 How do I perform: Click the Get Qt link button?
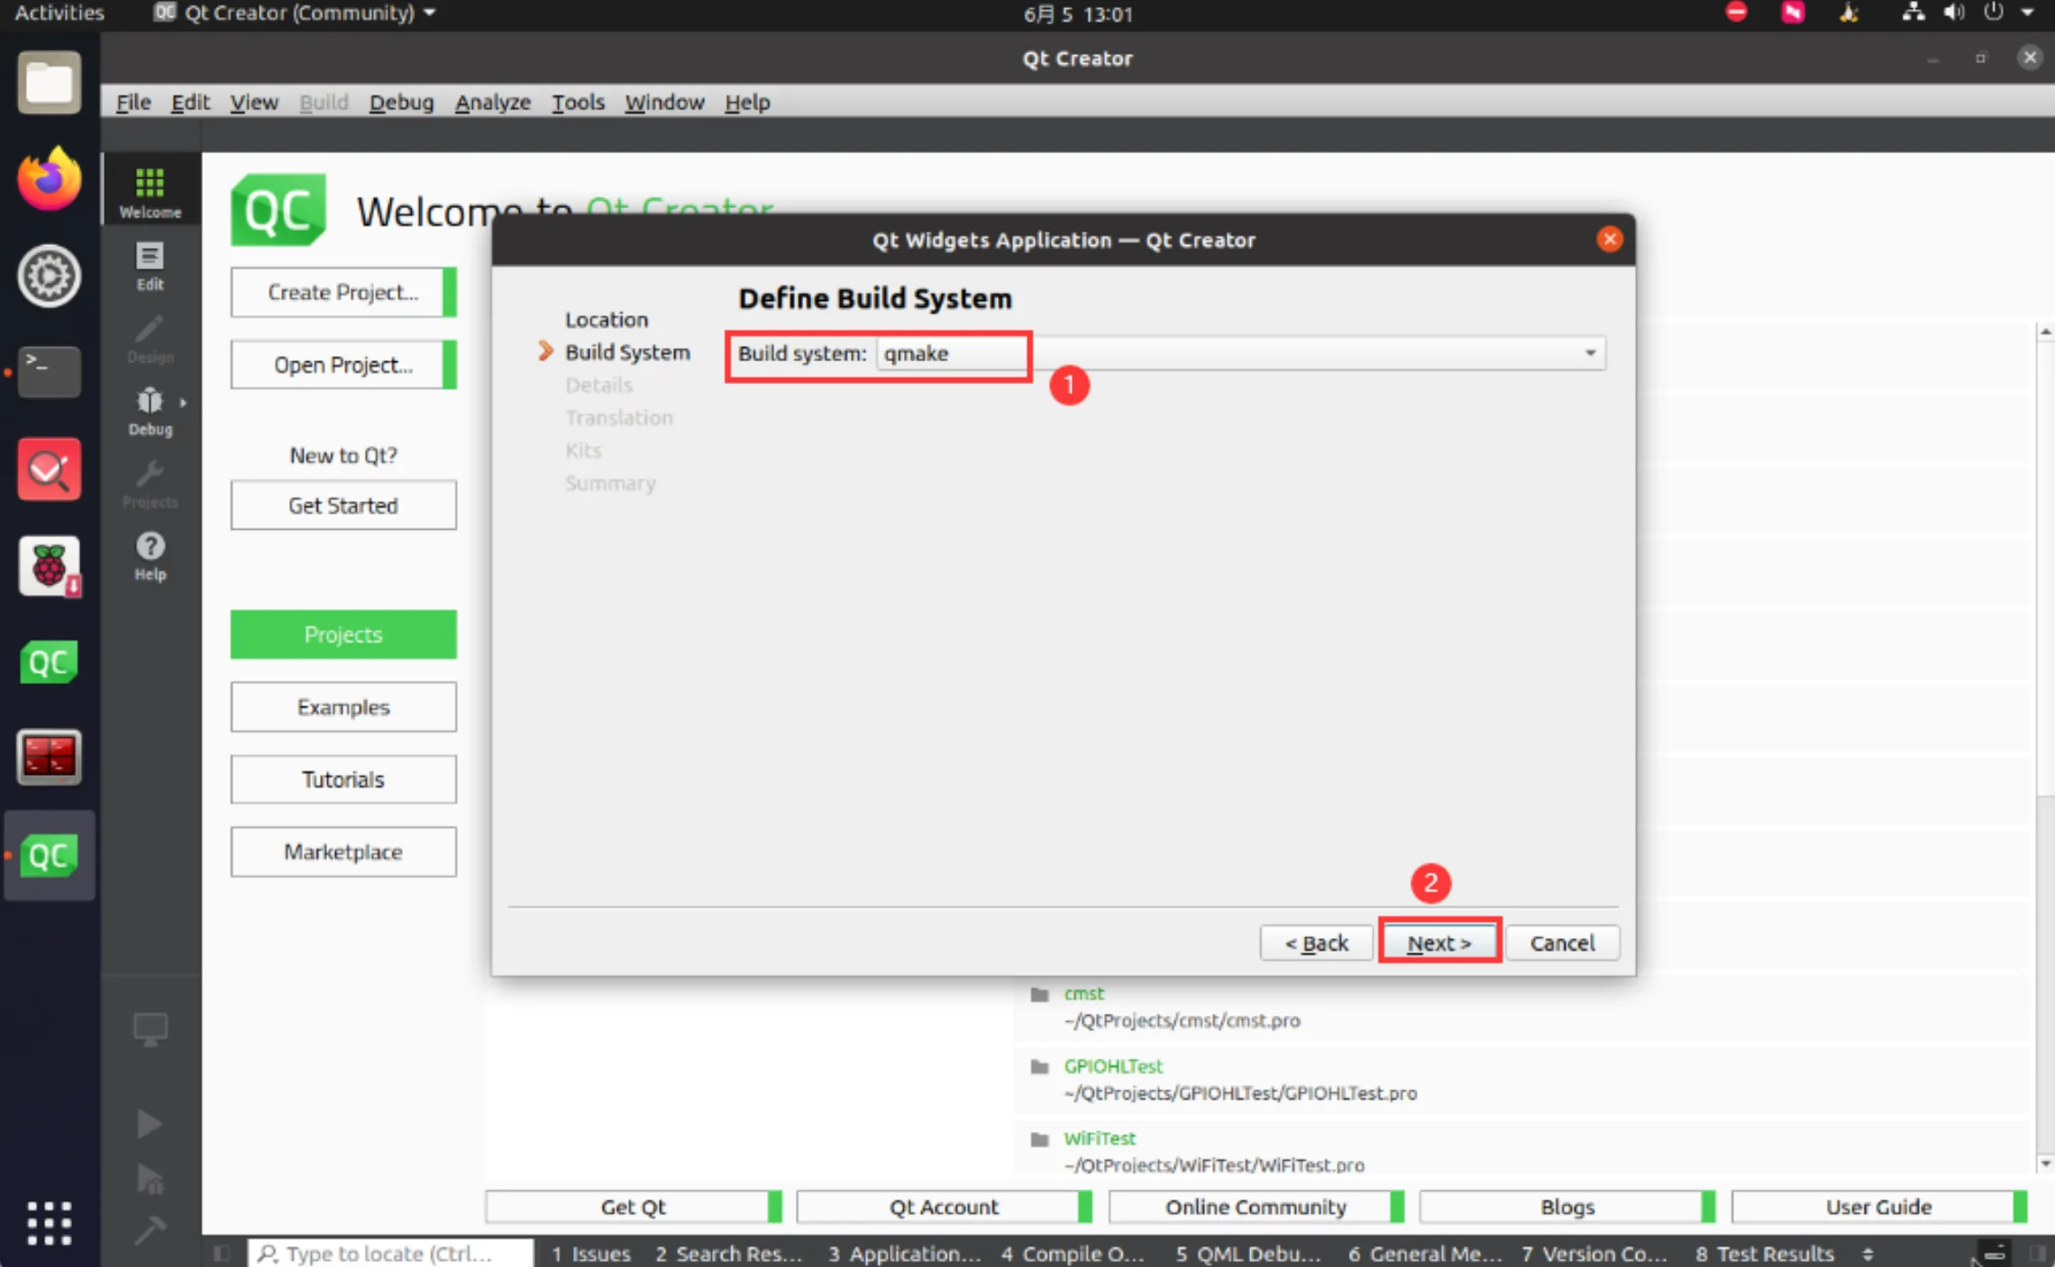634,1207
